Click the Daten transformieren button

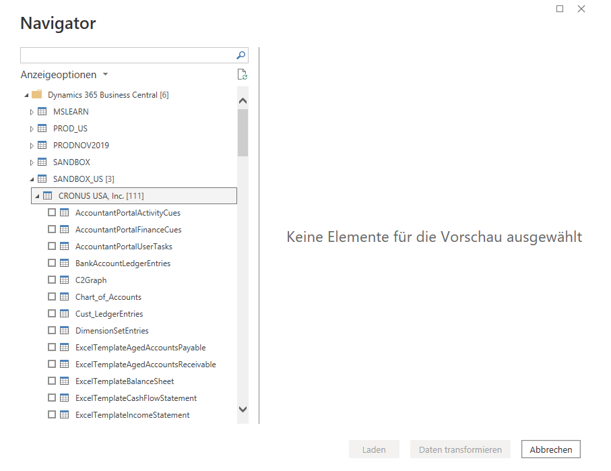(460, 449)
